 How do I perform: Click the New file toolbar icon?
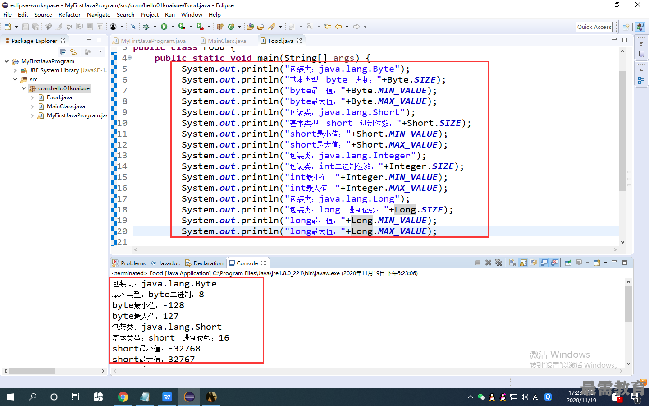pos(8,27)
